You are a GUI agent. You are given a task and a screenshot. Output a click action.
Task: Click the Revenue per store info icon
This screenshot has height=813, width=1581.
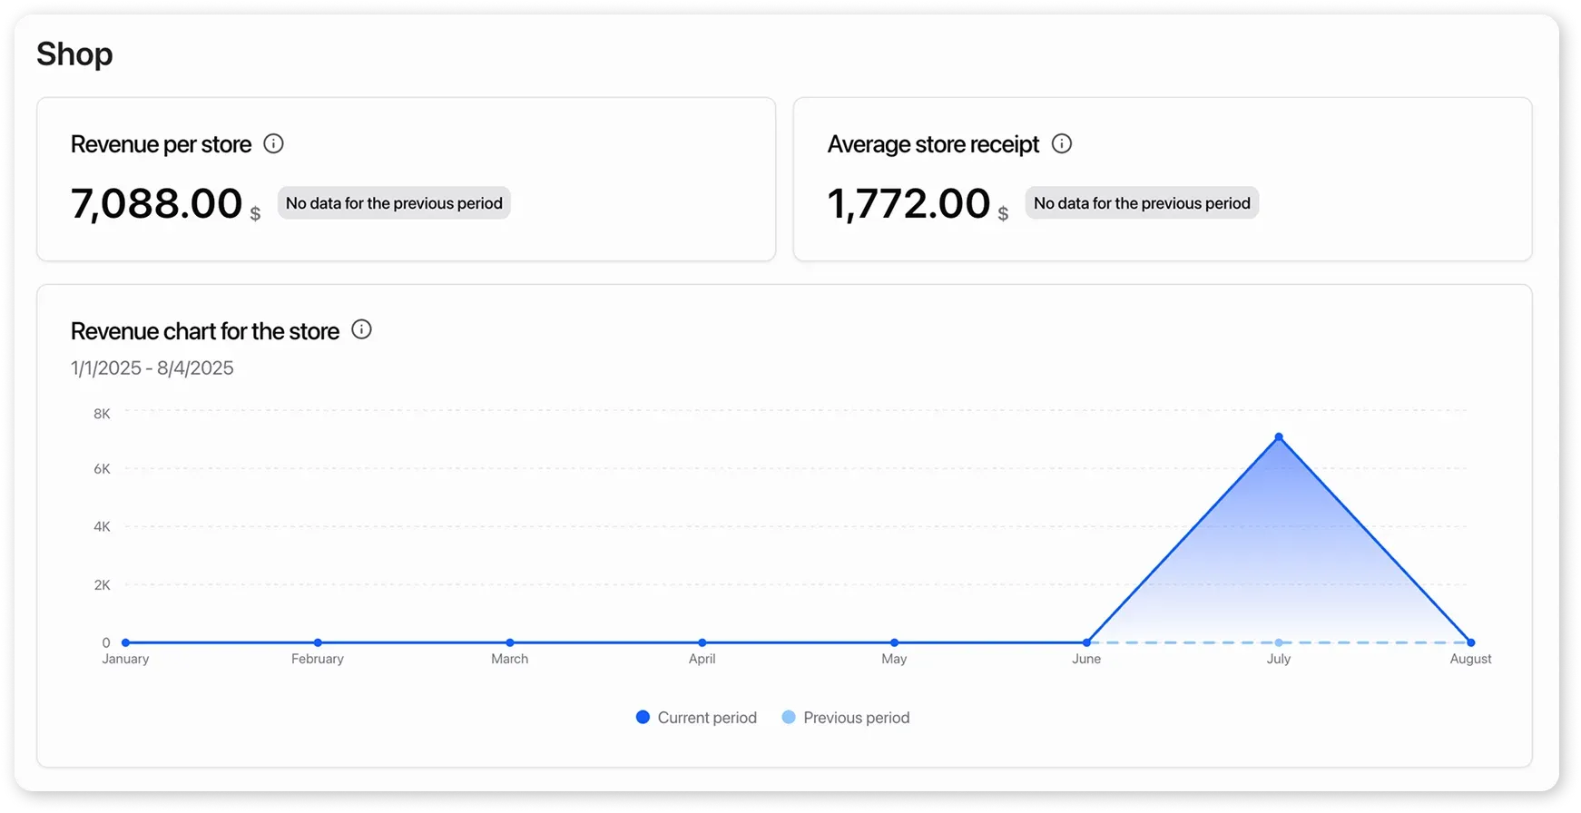point(273,143)
